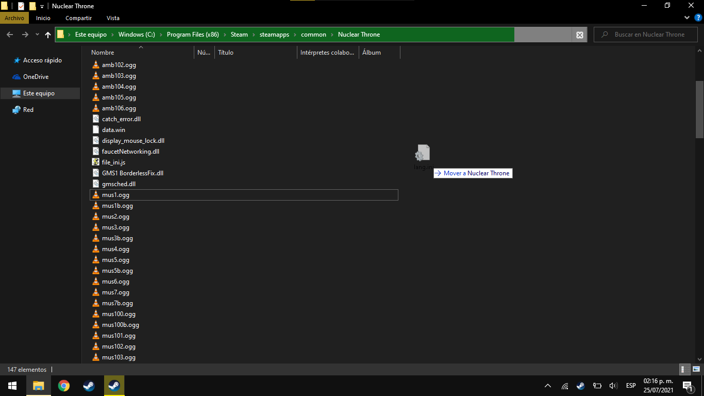Click the data.win blank file icon
Screen dimensions: 704x396
(x=95, y=130)
